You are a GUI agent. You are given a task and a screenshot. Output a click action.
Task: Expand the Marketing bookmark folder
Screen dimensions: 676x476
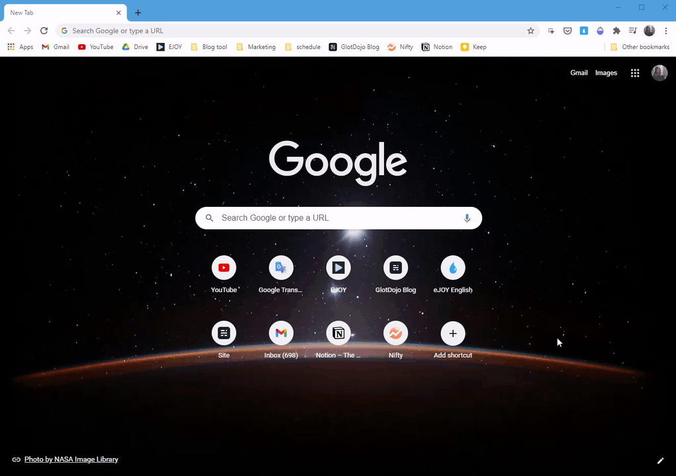click(256, 47)
